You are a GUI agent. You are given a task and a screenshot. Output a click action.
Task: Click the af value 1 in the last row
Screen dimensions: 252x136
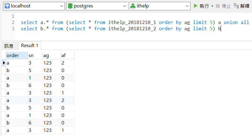(x=67, y=130)
